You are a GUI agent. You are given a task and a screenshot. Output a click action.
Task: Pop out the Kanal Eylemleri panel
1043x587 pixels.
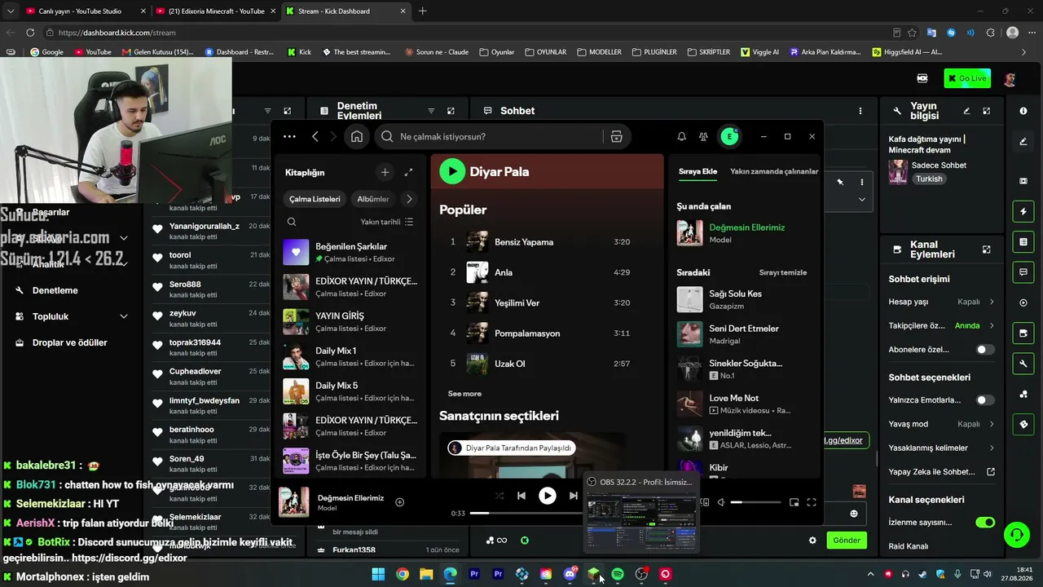[986, 249]
